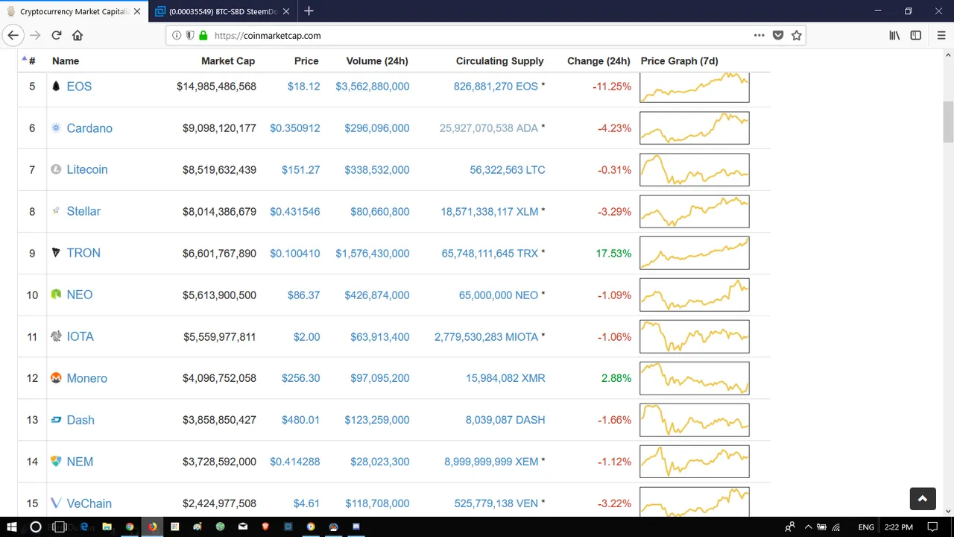This screenshot has width=954, height=537.
Task: Sort table by Name column
Action: [66, 61]
